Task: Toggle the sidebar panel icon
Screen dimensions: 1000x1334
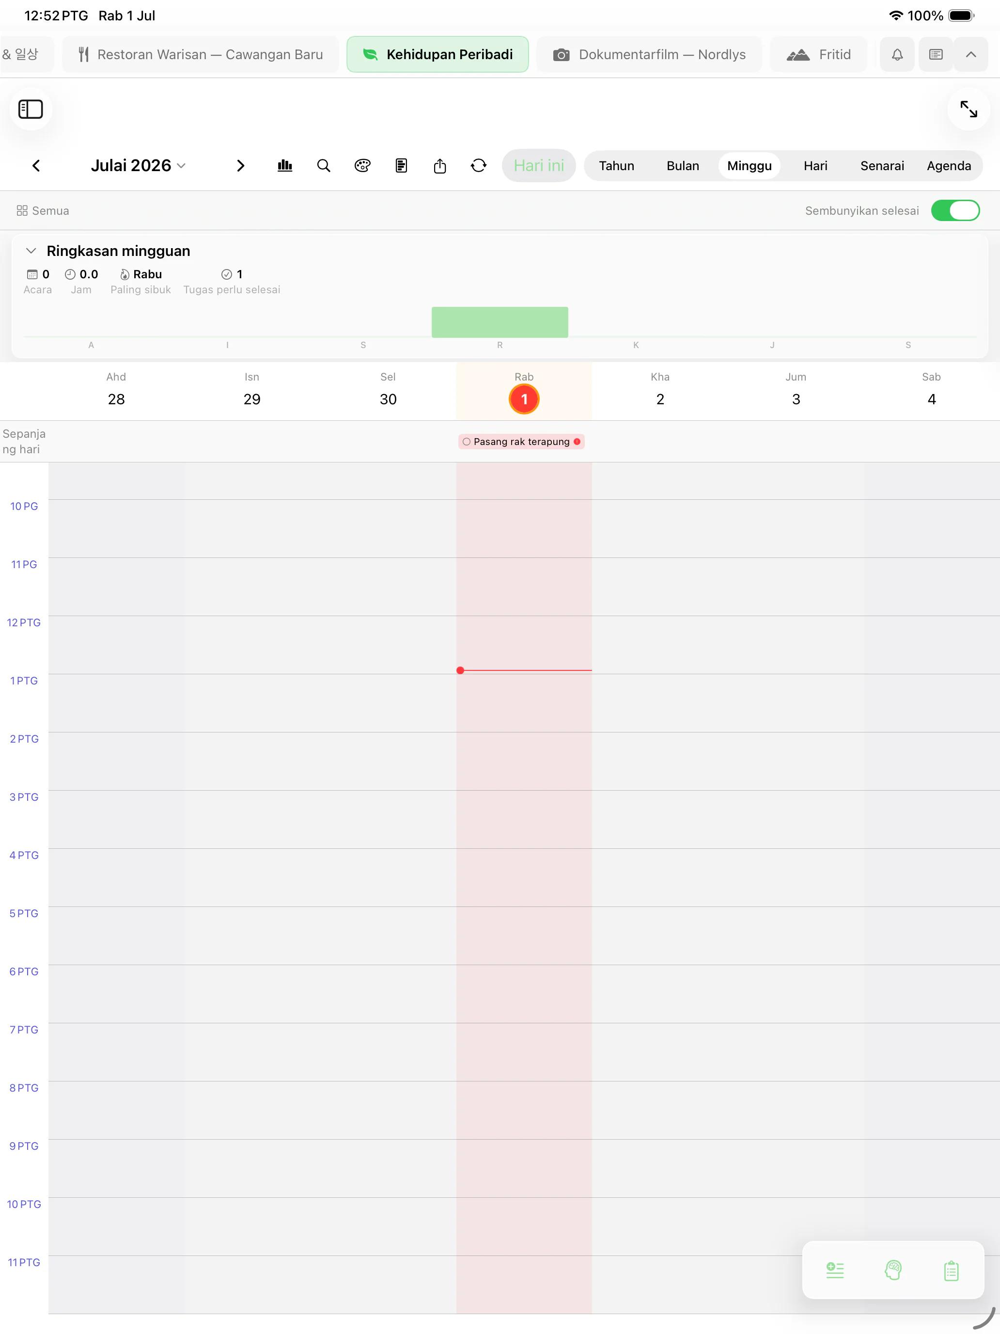Action: pyautogui.click(x=31, y=109)
